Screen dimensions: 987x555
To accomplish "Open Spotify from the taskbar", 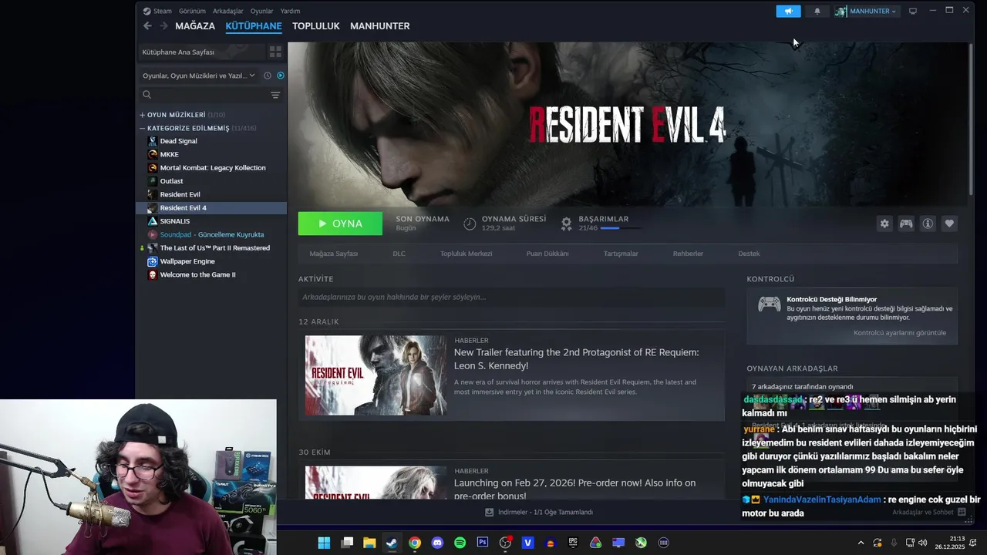I will click(x=460, y=543).
